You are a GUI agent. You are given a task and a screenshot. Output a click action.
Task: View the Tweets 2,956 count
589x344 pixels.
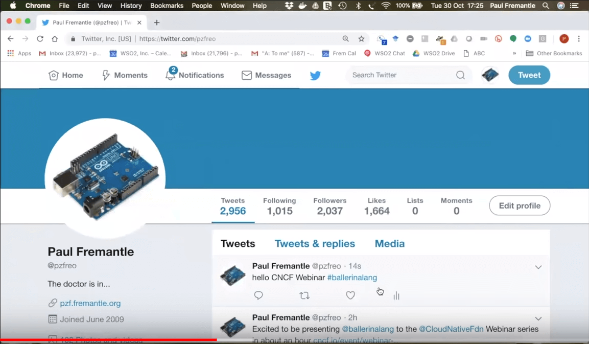(x=233, y=207)
